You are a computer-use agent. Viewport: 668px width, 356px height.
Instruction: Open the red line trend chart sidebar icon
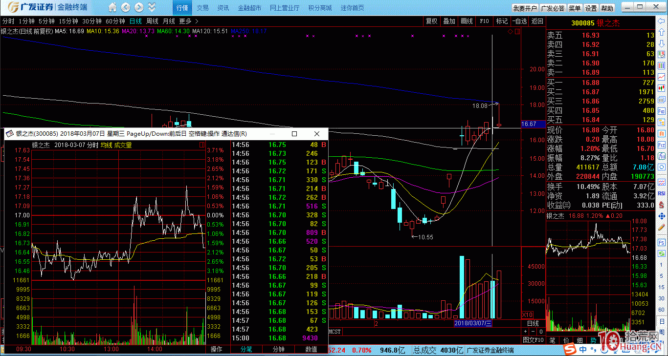coord(662,77)
